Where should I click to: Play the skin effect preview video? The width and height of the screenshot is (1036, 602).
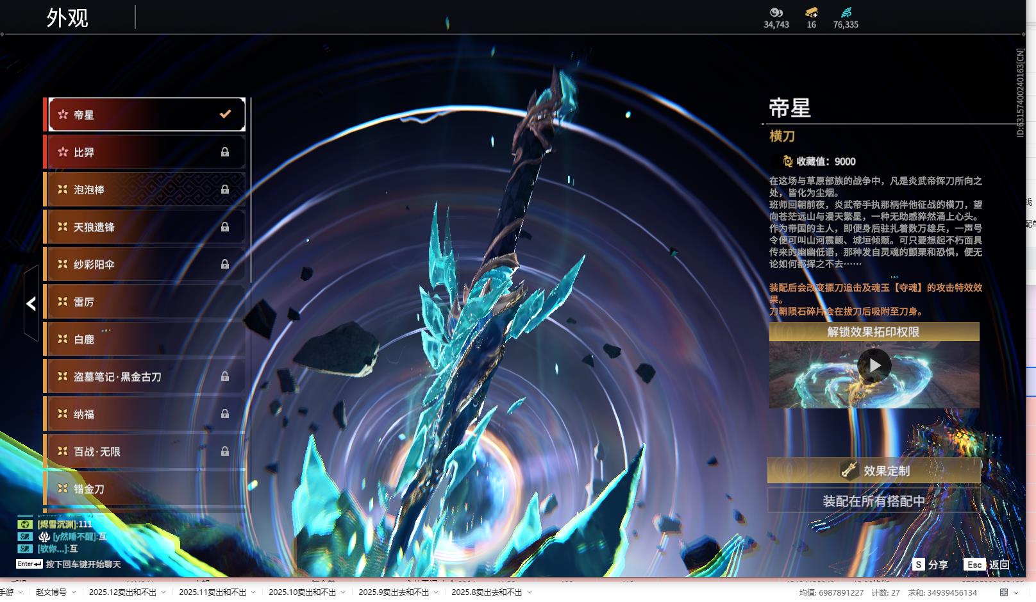[874, 365]
